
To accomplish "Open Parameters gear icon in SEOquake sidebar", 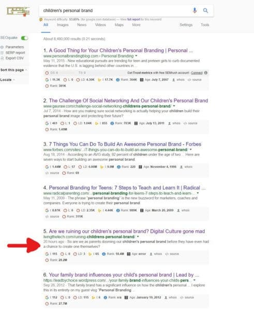I will (2, 47).
